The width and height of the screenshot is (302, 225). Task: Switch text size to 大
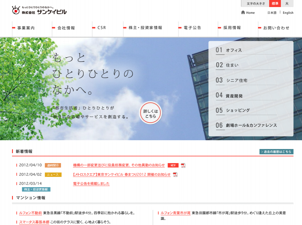click(287, 4)
